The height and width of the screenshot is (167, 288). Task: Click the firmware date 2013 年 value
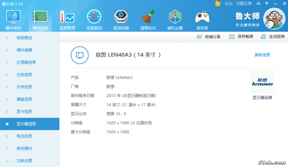(131, 96)
